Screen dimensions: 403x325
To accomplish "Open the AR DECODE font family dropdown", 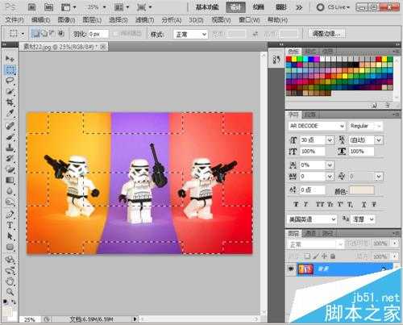I will [342, 126].
